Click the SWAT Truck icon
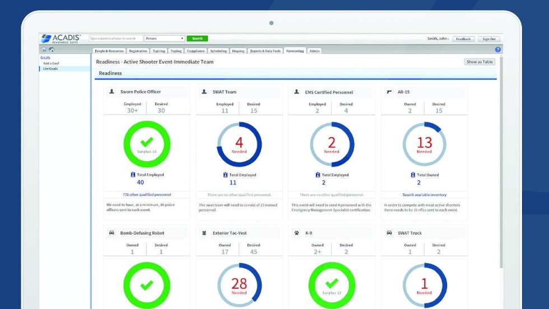549x309 pixels. point(389,233)
